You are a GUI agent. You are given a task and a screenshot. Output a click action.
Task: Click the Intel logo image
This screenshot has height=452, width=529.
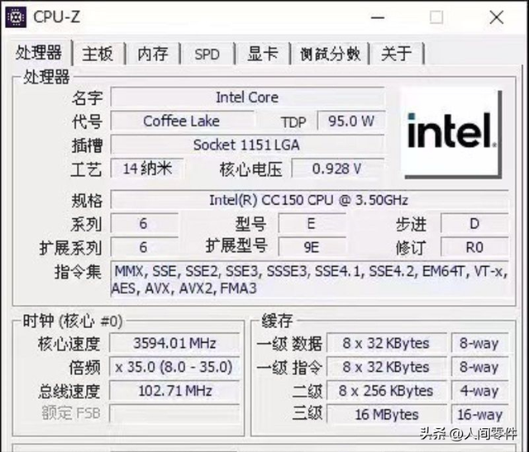coord(451,133)
